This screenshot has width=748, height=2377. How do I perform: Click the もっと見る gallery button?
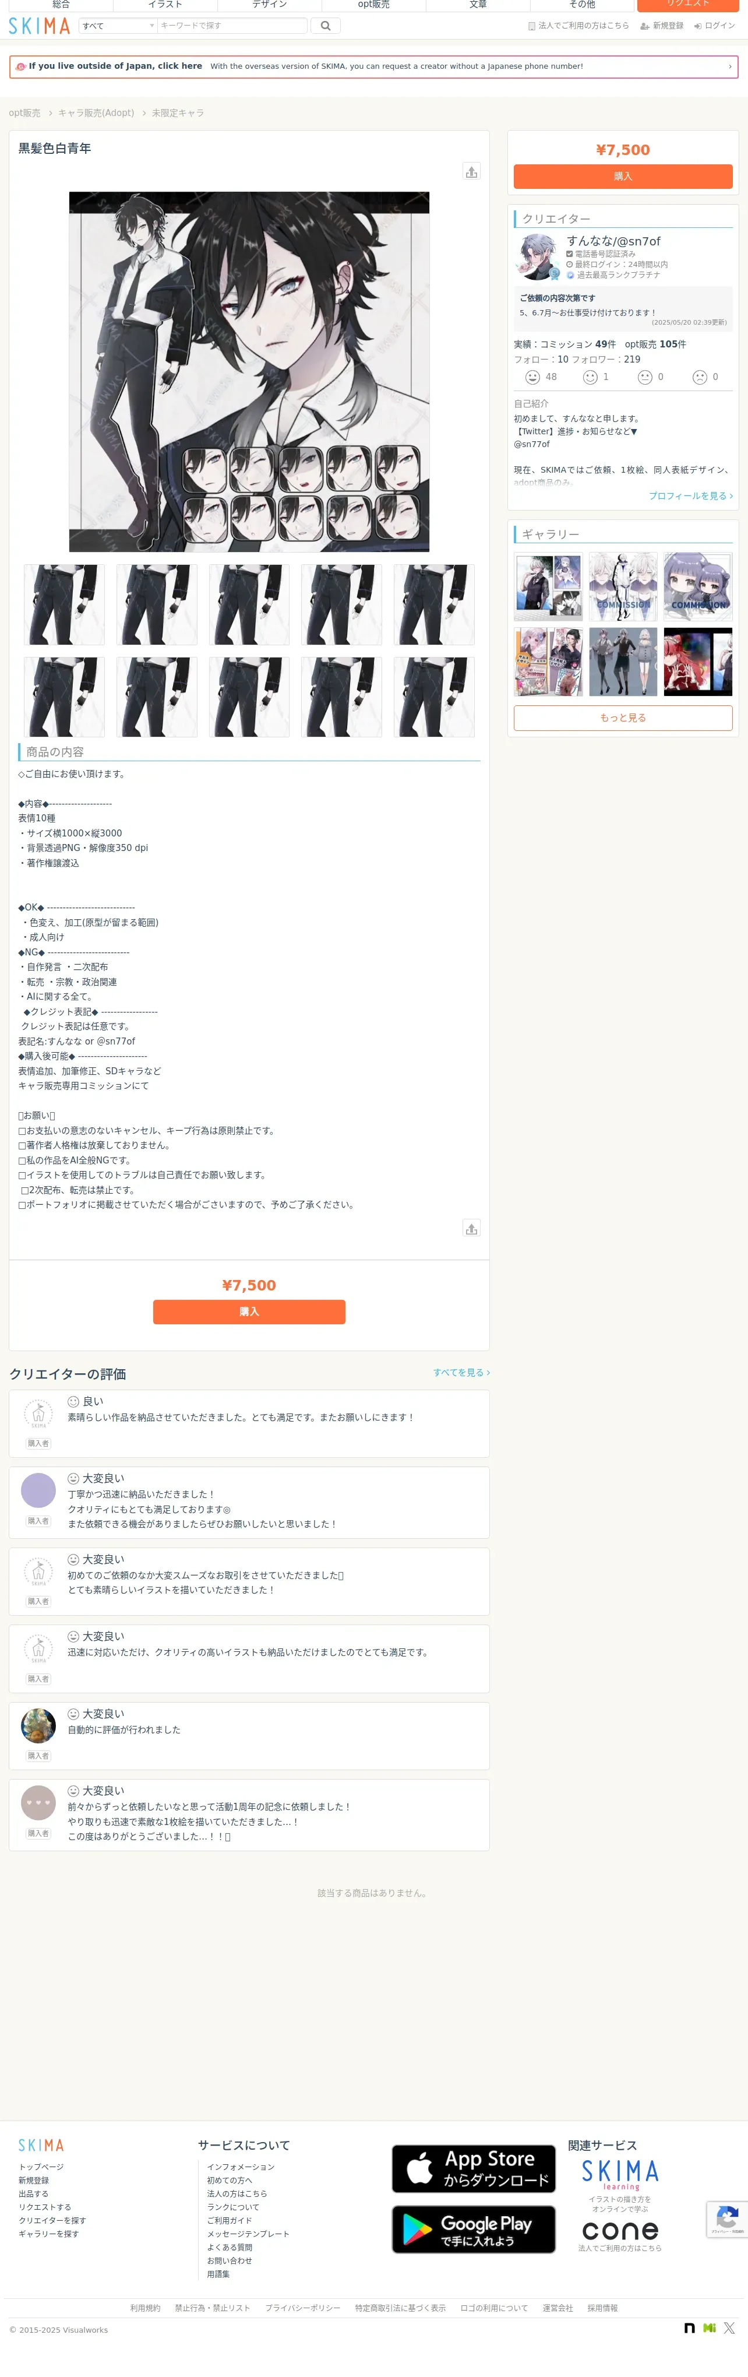coord(623,718)
